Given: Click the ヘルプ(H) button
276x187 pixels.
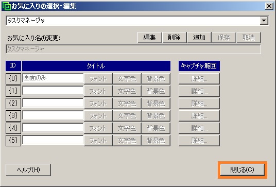Looking at the screenshot, I should pos(28,170).
